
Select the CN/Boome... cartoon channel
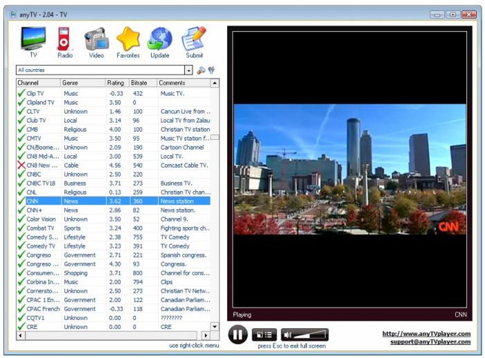(114, 147)
